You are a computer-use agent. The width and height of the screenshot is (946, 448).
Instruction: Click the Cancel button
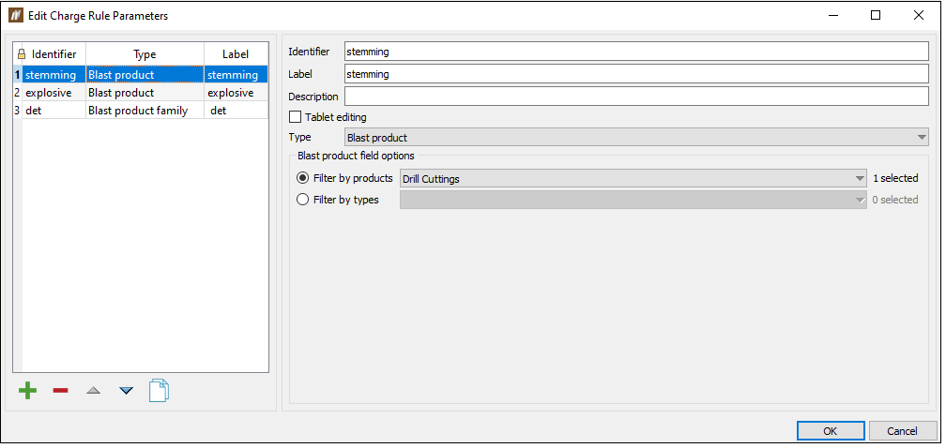coord(903,430)
